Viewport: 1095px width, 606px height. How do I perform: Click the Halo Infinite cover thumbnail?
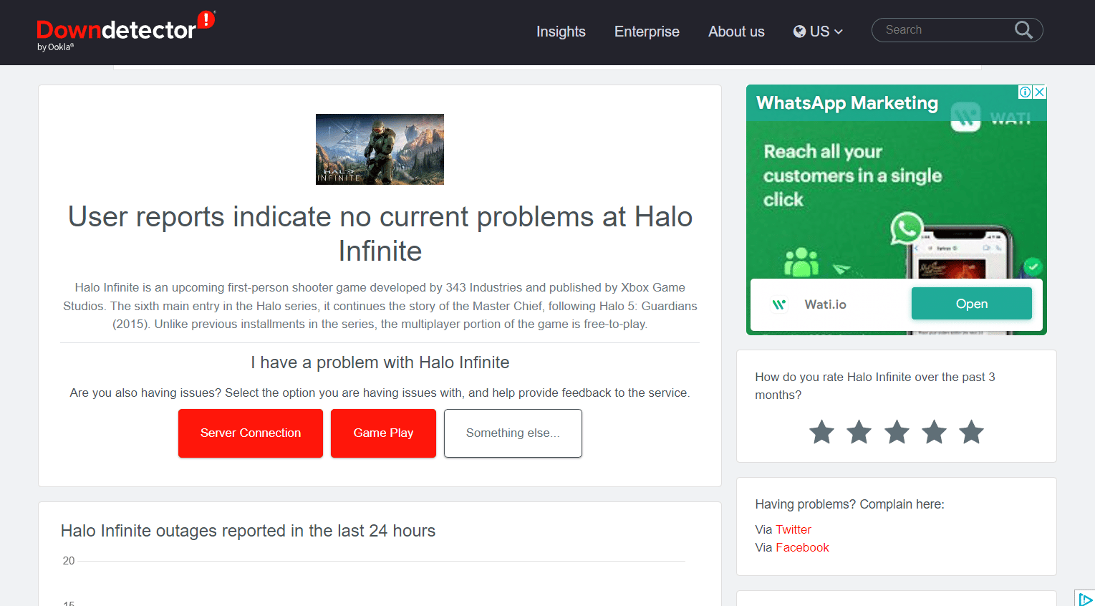tap(380, 149)
